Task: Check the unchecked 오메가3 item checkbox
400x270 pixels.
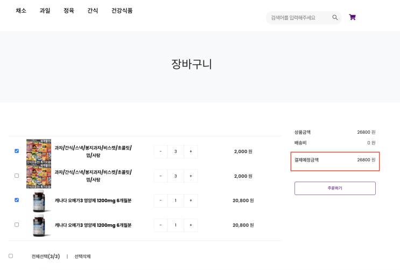Action: (17, 224)
